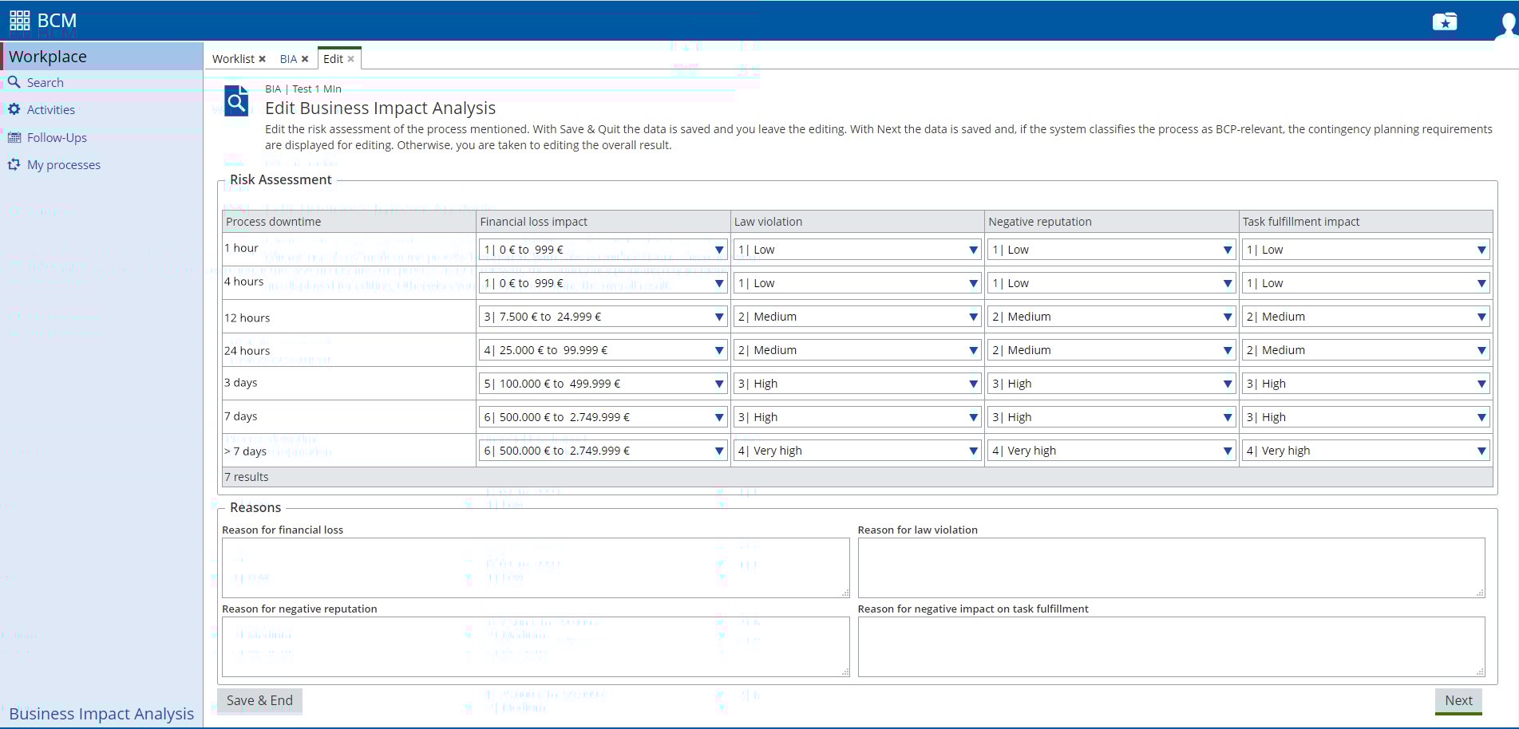This screenshot has height=729, width=1519.
Task: Close the Worklist tab
Action: click(x=262, y=59)
